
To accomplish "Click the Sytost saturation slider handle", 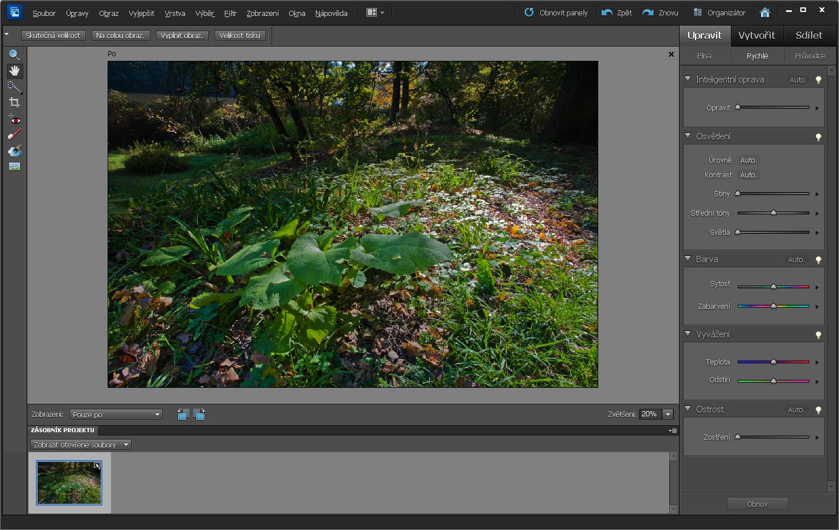I will [773, 287].
